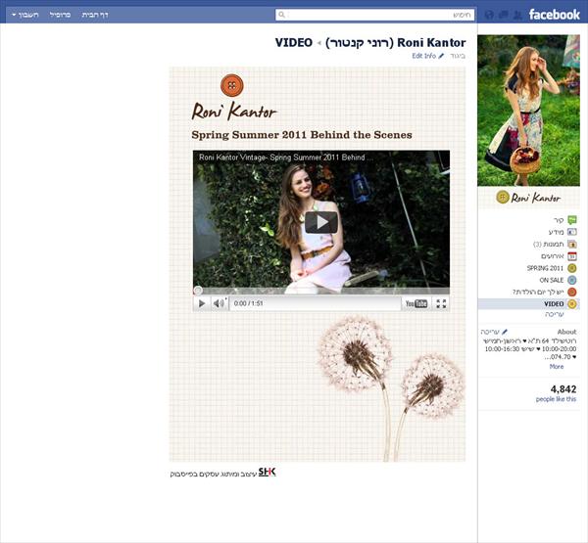Click the pencil icon beside Edit Info
Screen dimensions: 588x543
(441, 56)
